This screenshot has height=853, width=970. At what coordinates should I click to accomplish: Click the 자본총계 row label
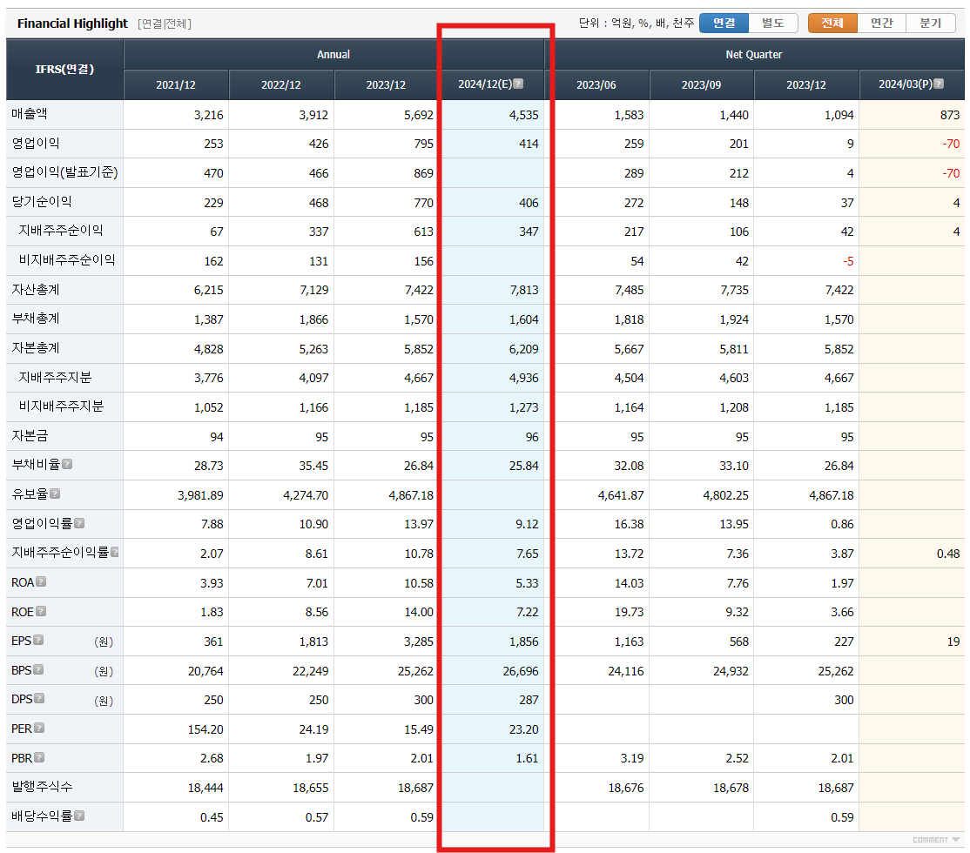click(x=35, y=347)
